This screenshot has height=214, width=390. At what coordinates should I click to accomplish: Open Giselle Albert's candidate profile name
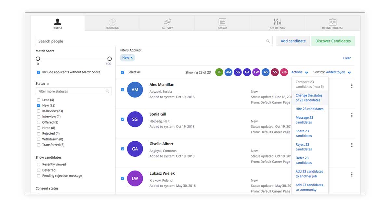tap(162, 144)
